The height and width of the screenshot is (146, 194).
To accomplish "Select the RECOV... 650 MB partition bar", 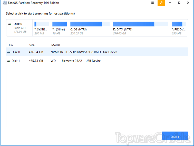I will point(179,24).
